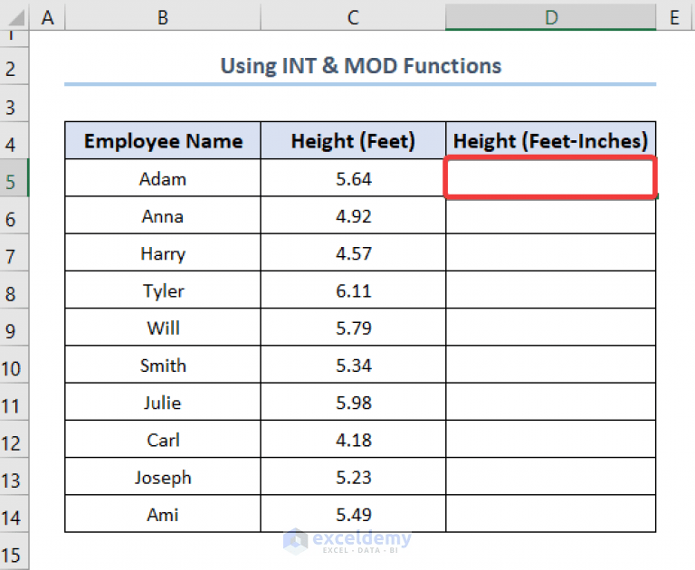
Task: Select row 13 header
Action: 14,477
